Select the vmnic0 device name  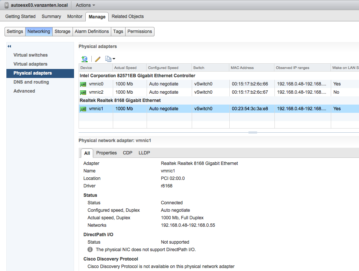point(96,84)
